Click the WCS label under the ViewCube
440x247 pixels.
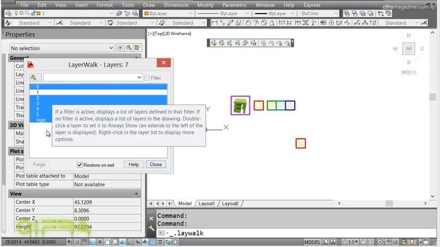408,72
